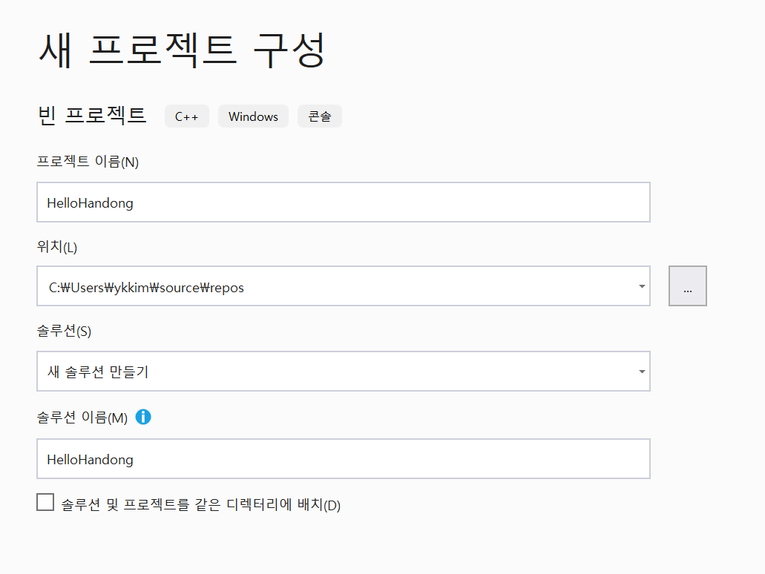Click the HelloHandong text in the solution name box
The image size is (765, 574).
pos(90,460)
